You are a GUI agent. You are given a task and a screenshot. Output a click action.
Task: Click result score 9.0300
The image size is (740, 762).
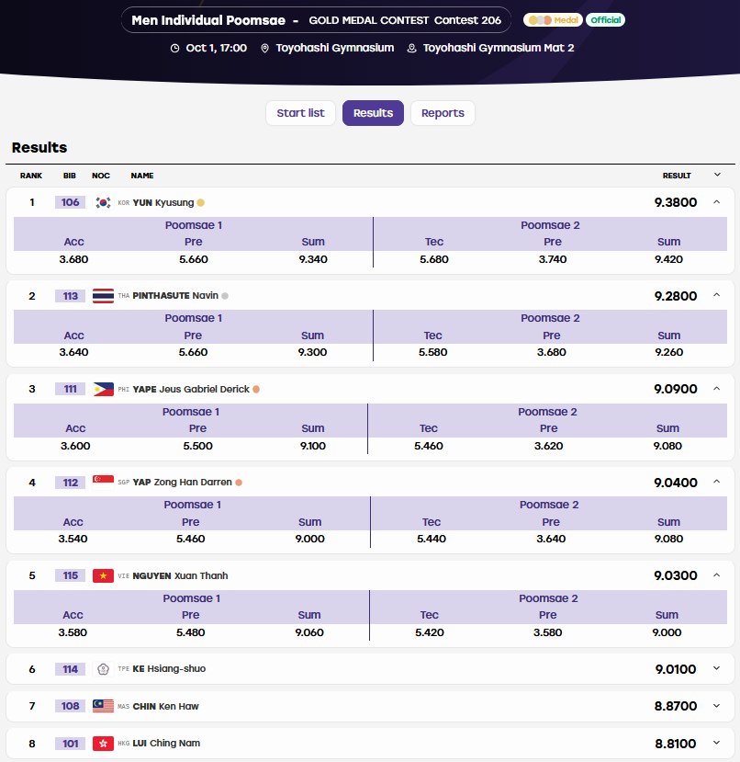[676, 576]
